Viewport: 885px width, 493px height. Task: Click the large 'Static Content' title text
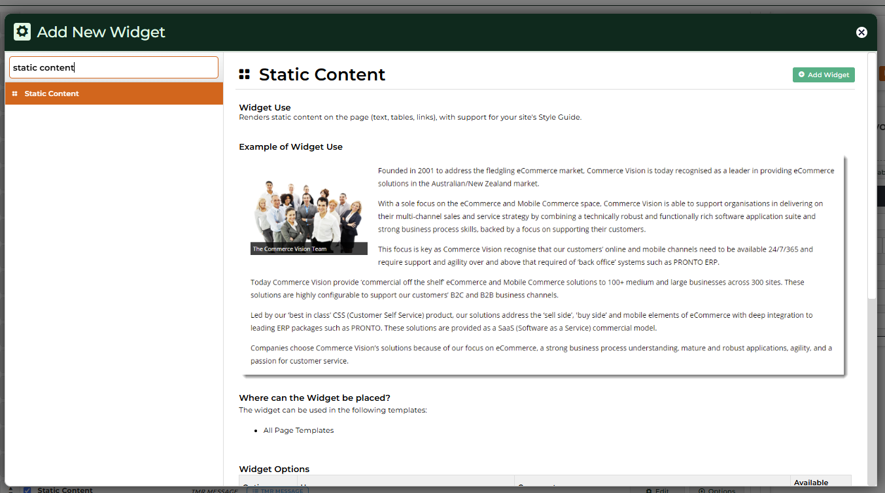322,75
